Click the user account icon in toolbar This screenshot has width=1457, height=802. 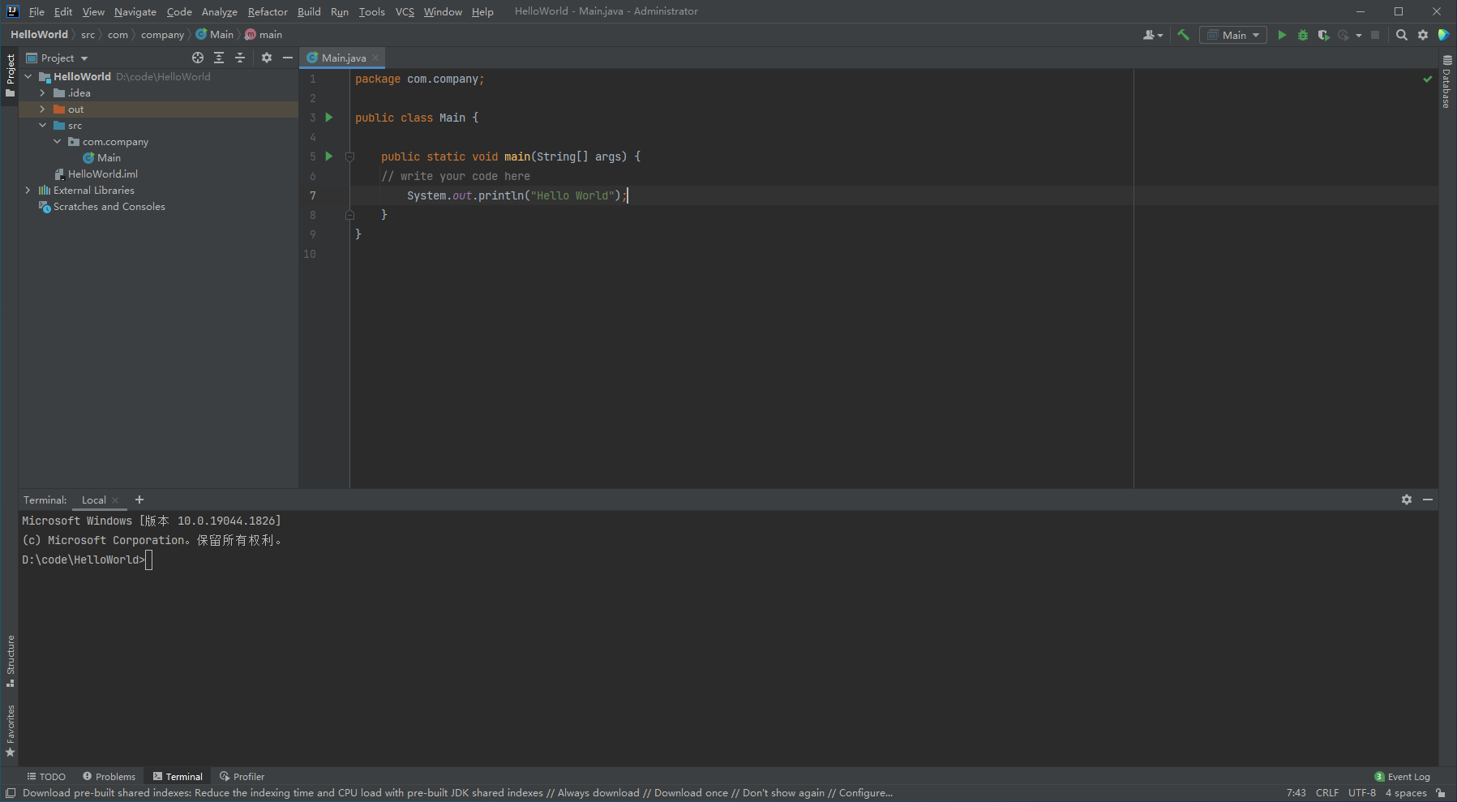coord(1152,35)
